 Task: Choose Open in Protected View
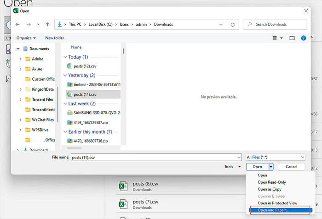point(277,203)
